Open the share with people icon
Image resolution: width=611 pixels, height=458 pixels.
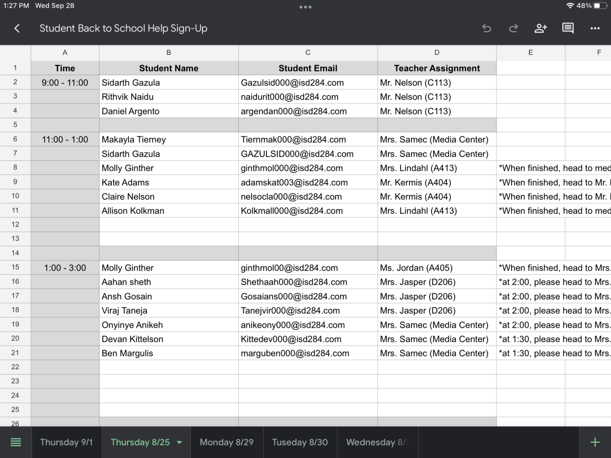(540, 29)
